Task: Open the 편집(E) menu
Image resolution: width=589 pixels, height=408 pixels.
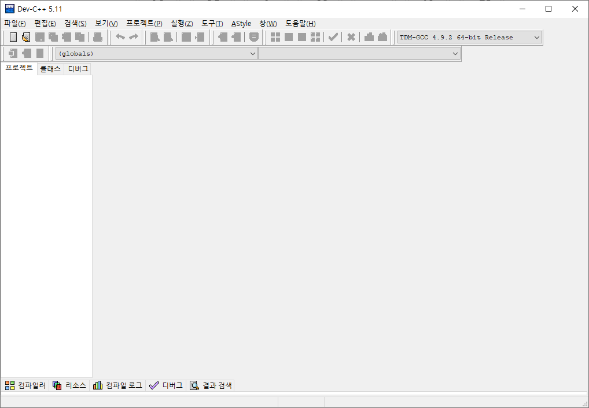Action: coord(45,24)
